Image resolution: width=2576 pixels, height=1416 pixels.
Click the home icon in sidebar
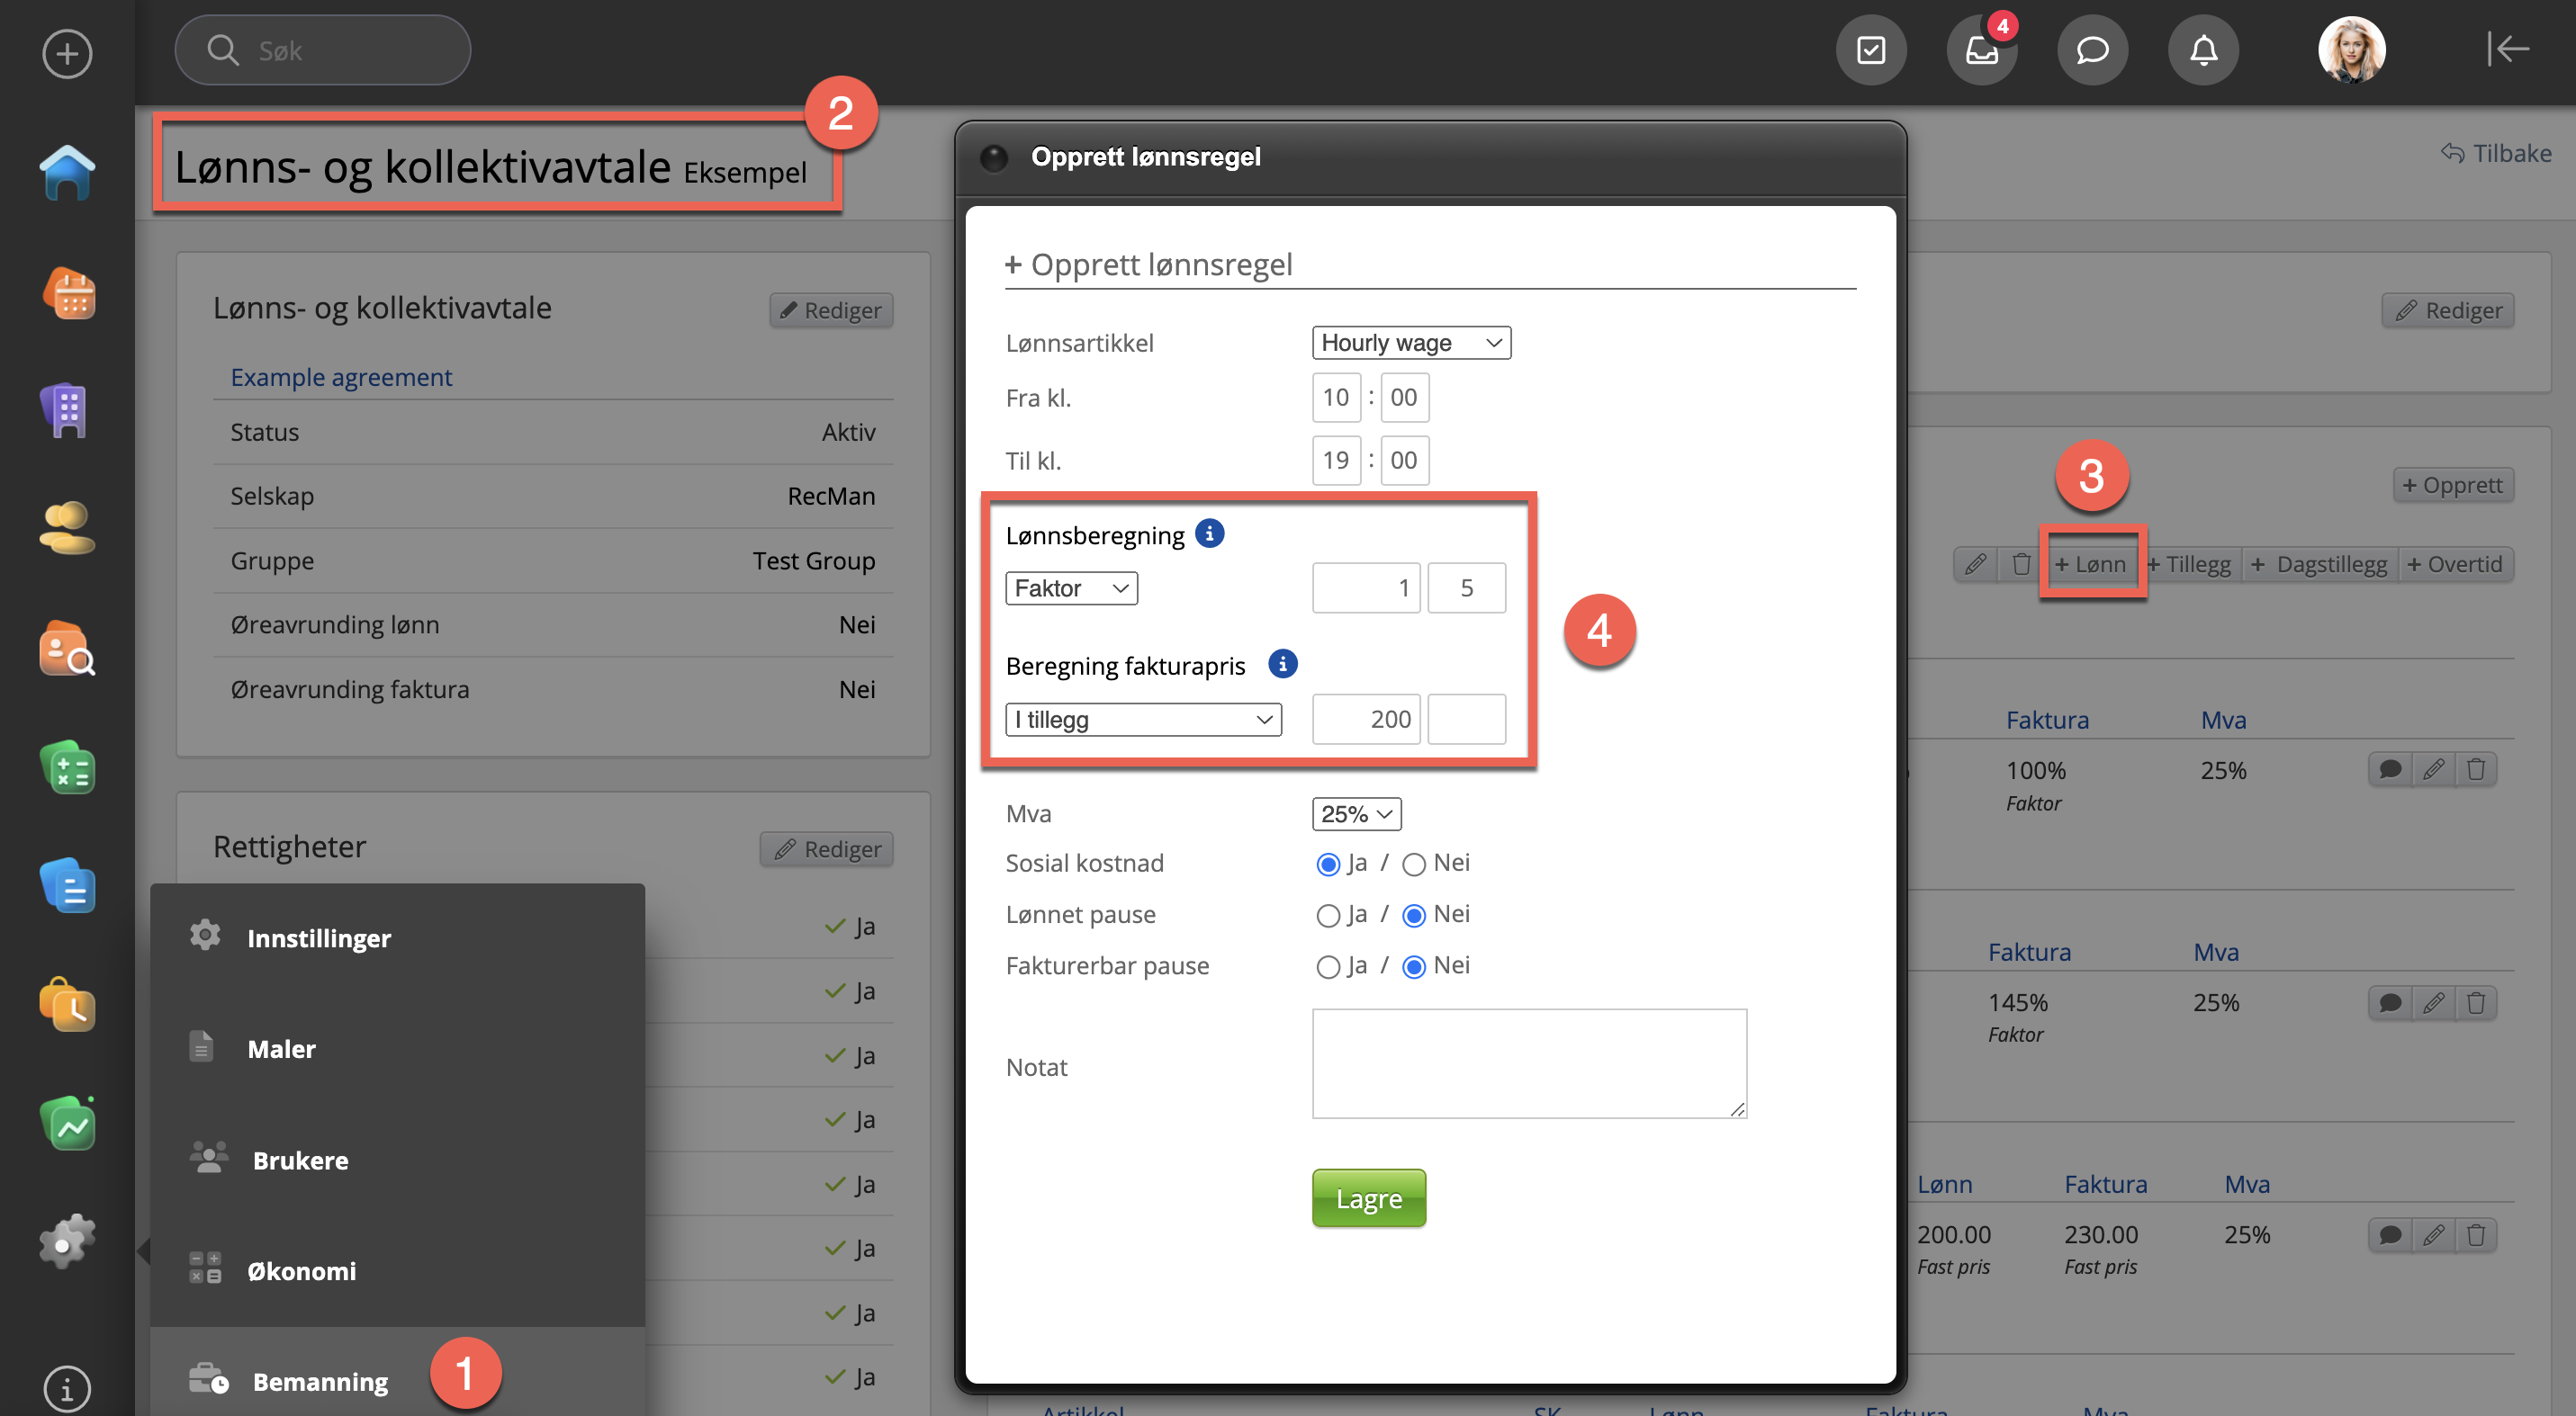(68, 173)
